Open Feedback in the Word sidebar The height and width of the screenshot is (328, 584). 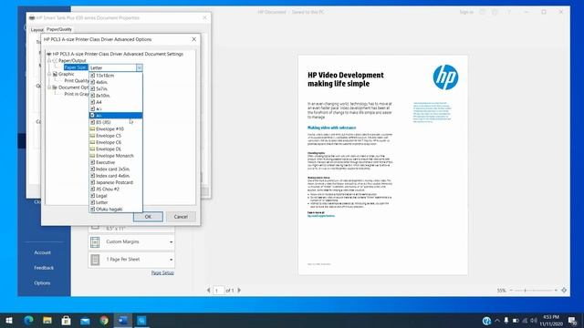(44, 268)
